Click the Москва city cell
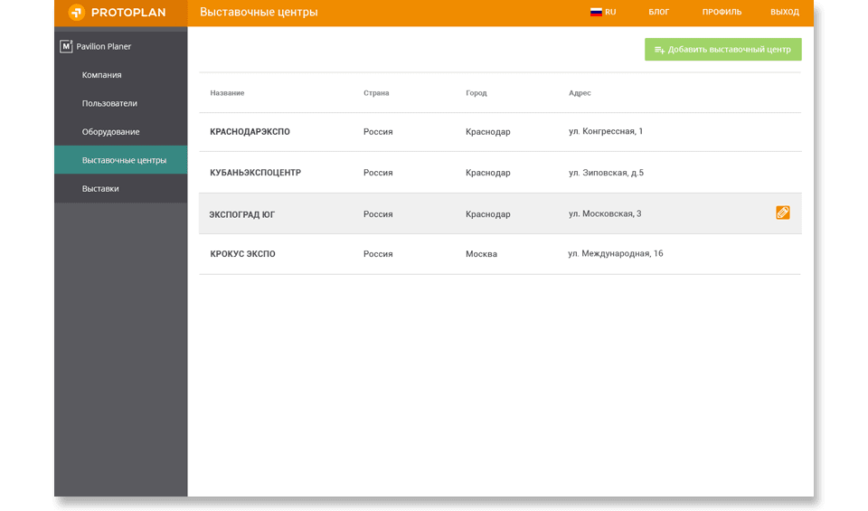Viewport: 868px width, 511px height. (481, 254)
